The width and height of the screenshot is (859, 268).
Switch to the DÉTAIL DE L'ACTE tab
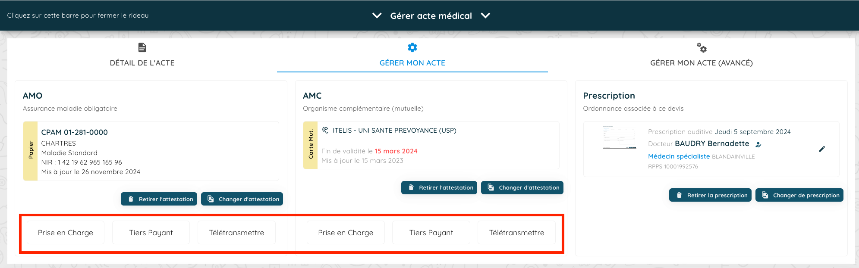click(142, 63)
